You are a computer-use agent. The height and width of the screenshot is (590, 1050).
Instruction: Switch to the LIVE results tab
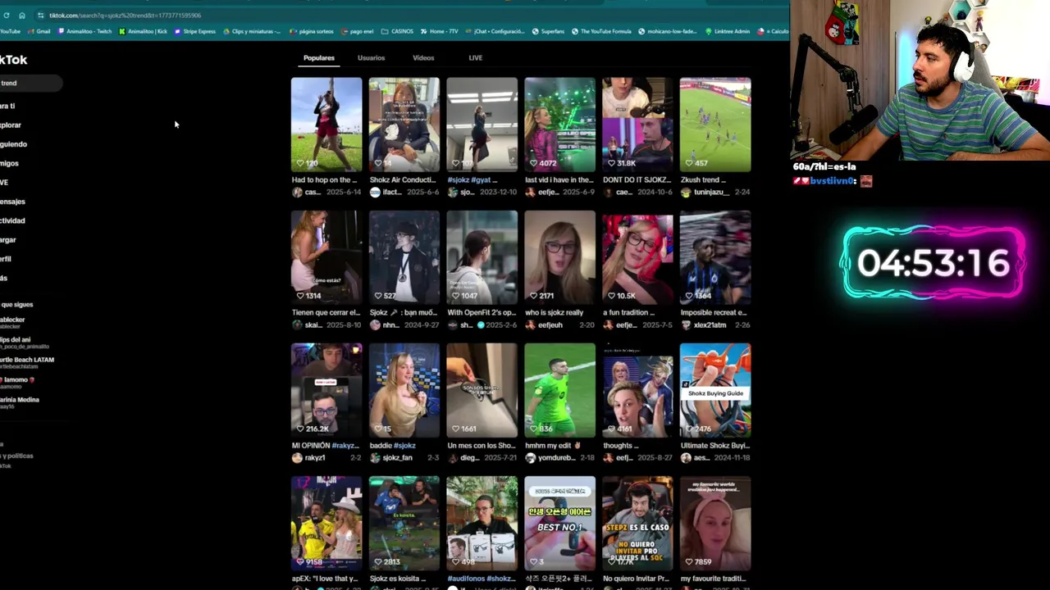475,58
